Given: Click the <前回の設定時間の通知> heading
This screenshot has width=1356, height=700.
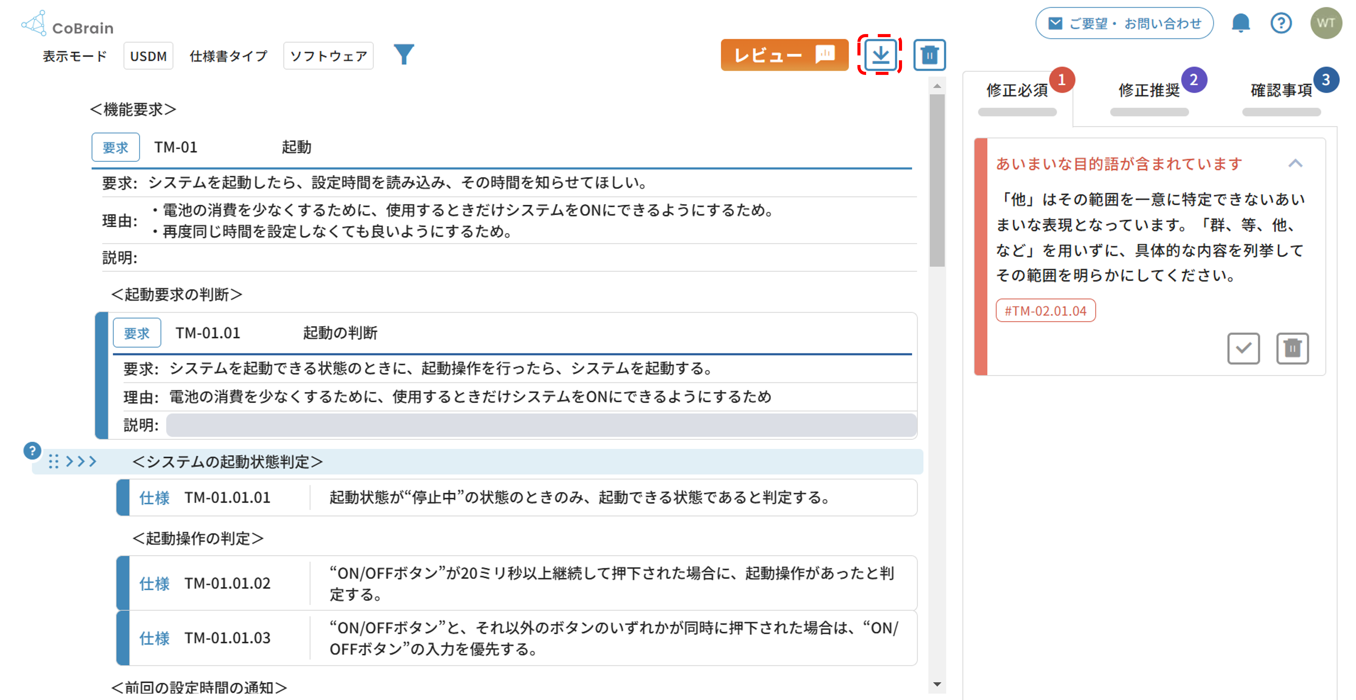Looking at the screenshot, I should (x=199, y=687).
